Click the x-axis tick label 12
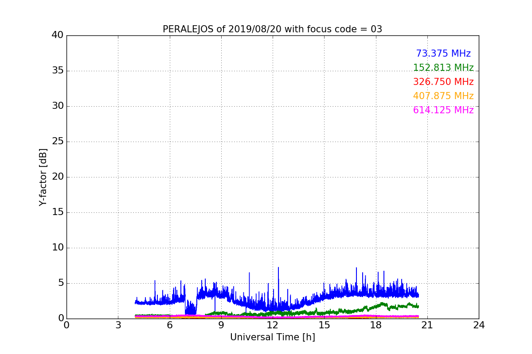This screenshot has width=532, height=354. [x=272, y=325]
